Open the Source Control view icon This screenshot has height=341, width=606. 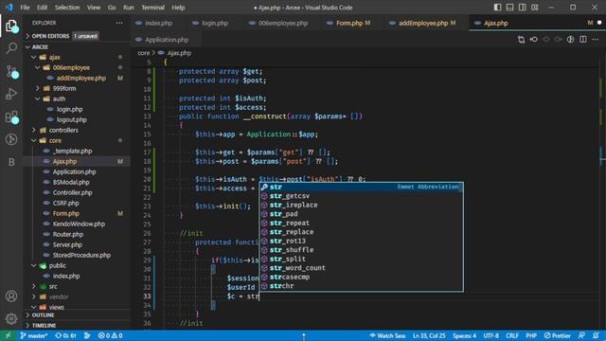tap(11, 72)
